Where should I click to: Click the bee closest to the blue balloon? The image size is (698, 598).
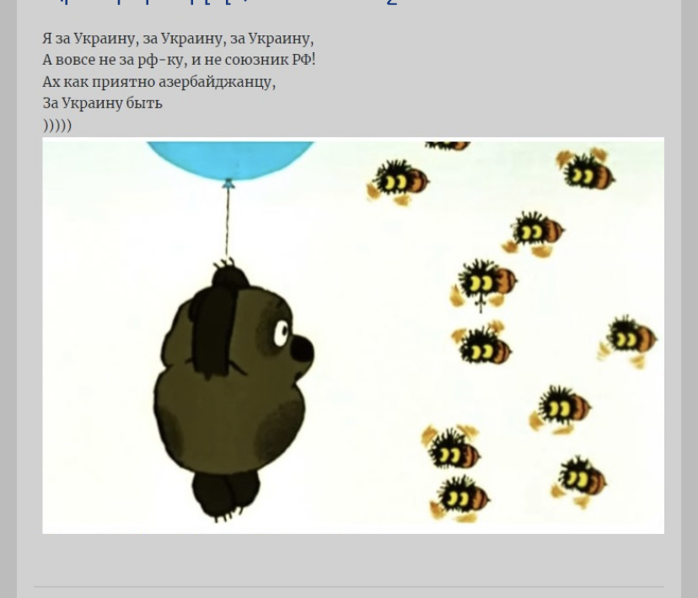tap(398, 181)
